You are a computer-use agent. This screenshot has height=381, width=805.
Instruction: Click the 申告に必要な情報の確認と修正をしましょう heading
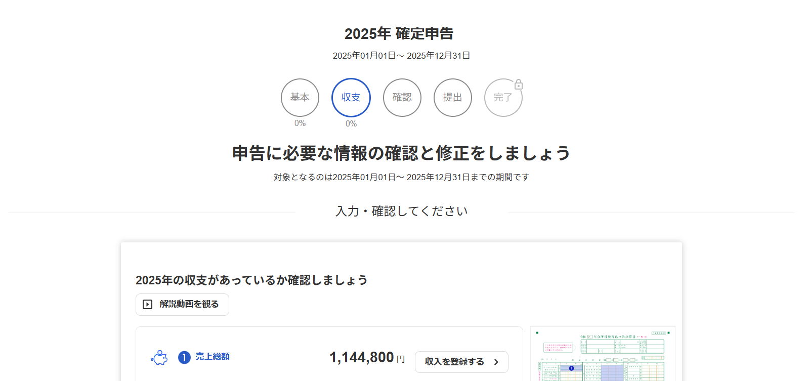pos(402,153)
